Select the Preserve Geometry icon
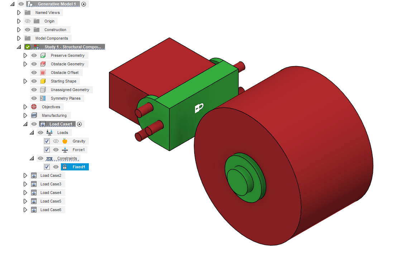407x264 pixels. (43, 55)
